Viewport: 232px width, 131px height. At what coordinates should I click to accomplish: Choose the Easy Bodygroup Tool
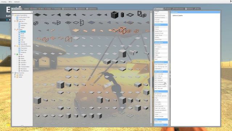tap(161, 67)
